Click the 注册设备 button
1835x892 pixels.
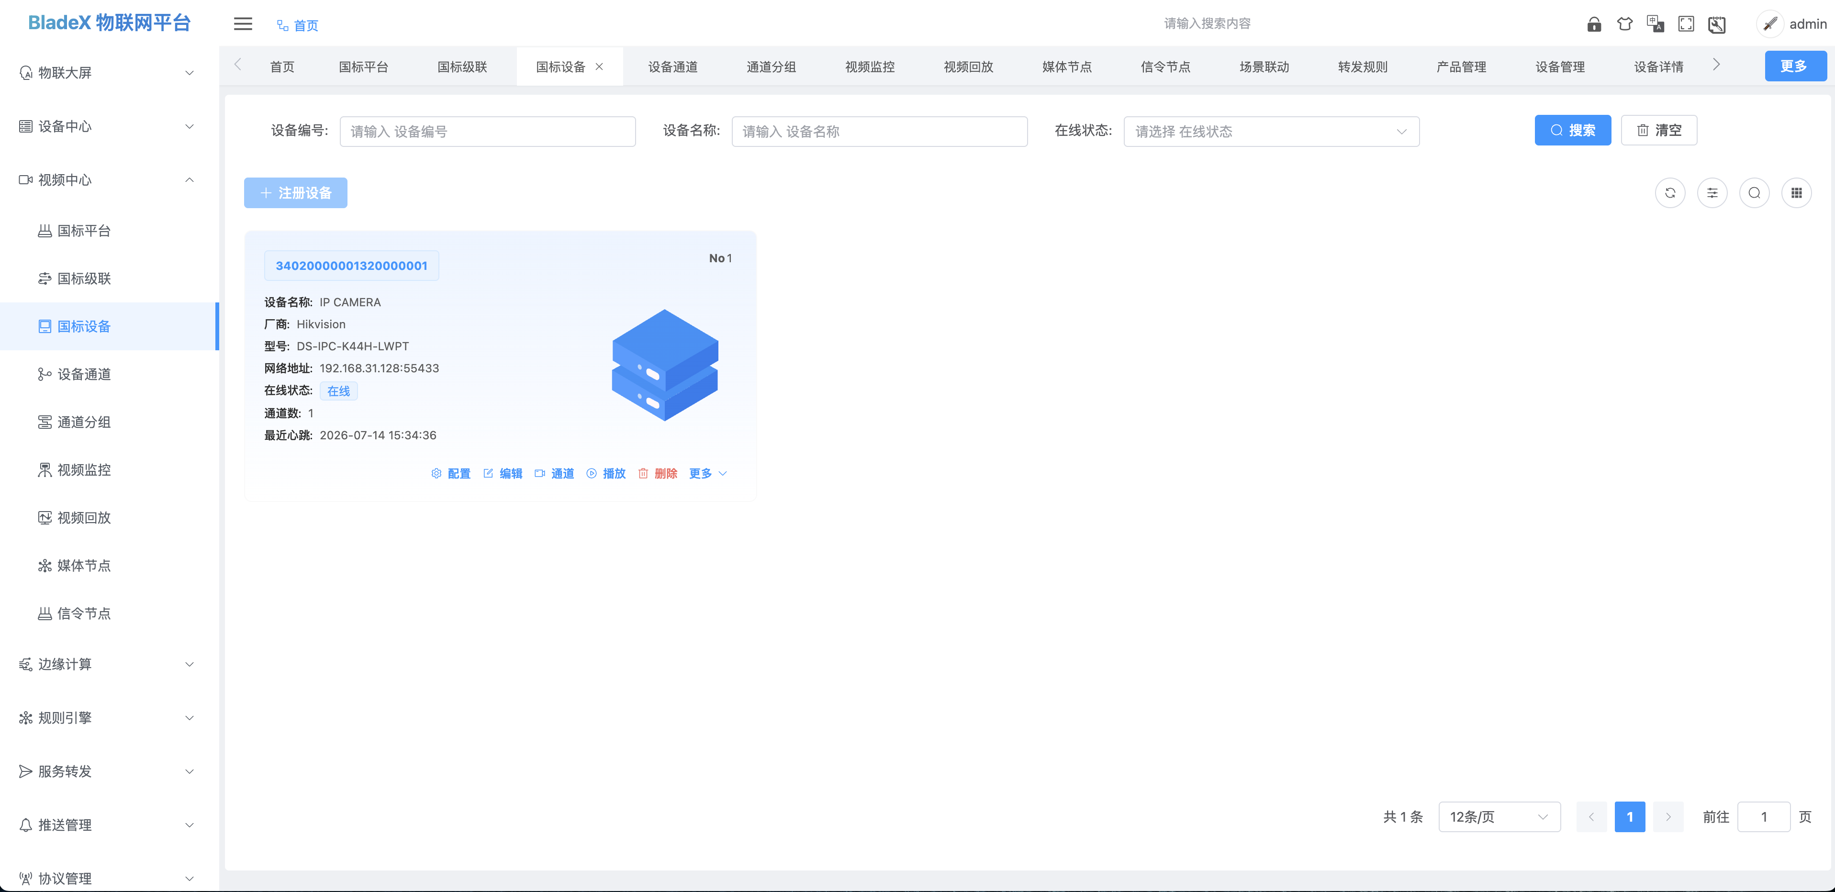pyautogui.click(x=296, y=193)
